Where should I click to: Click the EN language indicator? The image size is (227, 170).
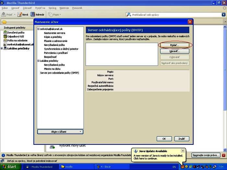pos(174,167)
